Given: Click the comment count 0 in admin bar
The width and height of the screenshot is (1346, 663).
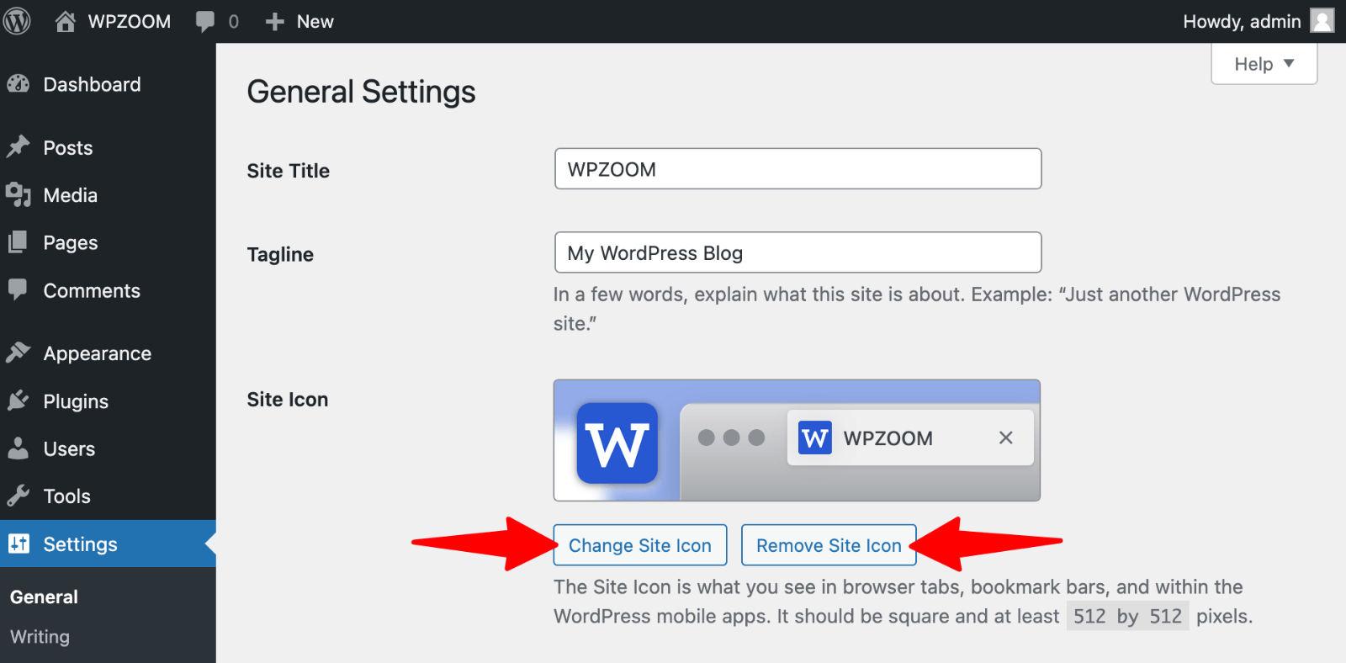Looking at the screenshot, I should click(234, 22).
